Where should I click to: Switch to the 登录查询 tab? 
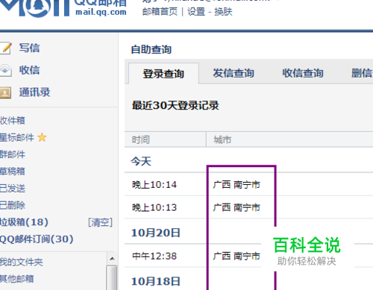pyautogui.click(x=163, y=74)
